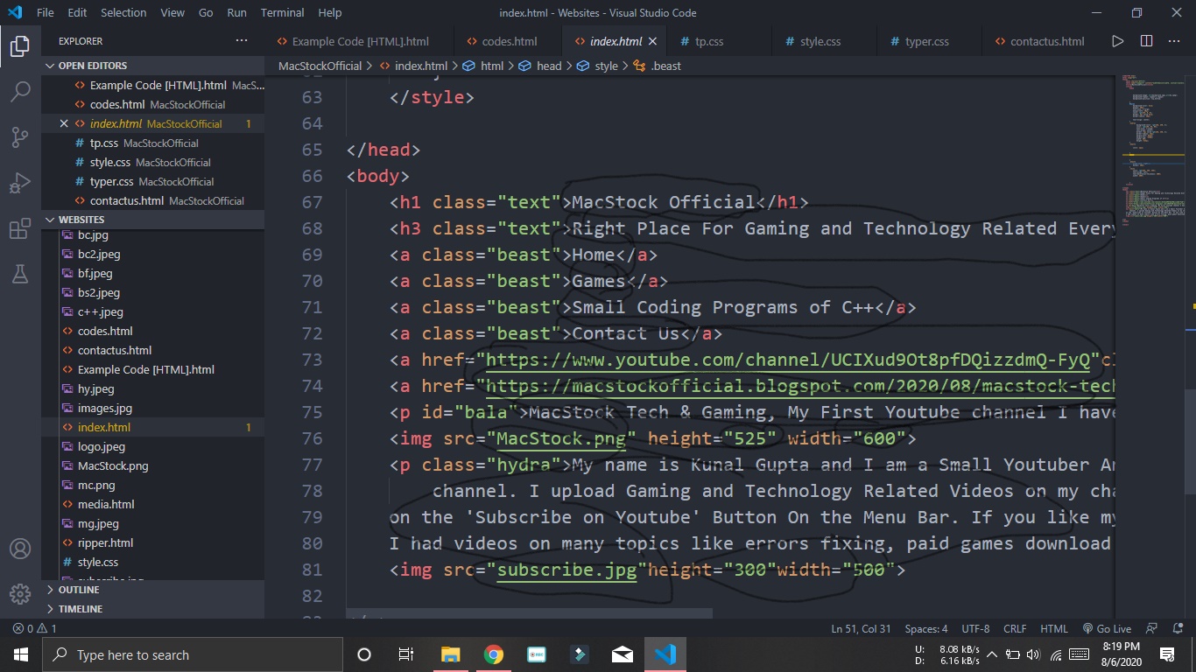1196x672 pixels.
Task: Open Task View on the taskbar
Action: point(406,654)
